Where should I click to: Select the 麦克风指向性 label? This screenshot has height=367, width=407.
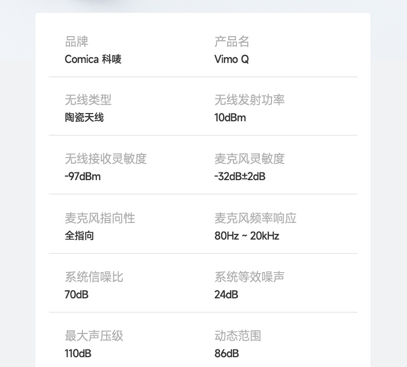100,218
